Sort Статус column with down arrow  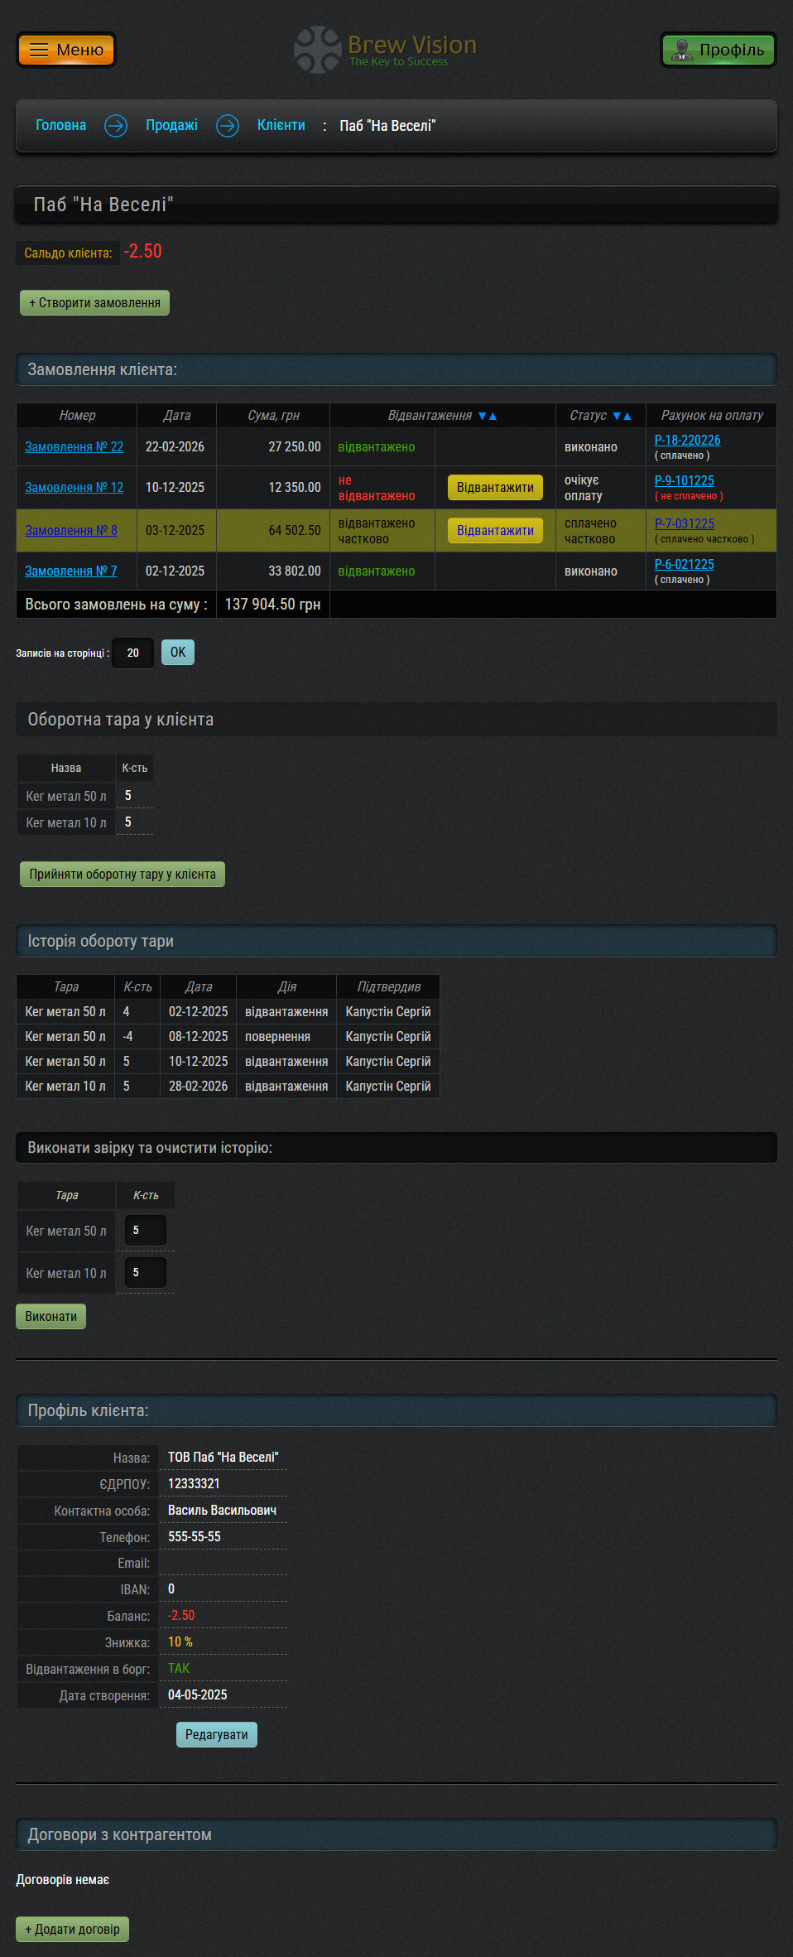pos(617,416)
